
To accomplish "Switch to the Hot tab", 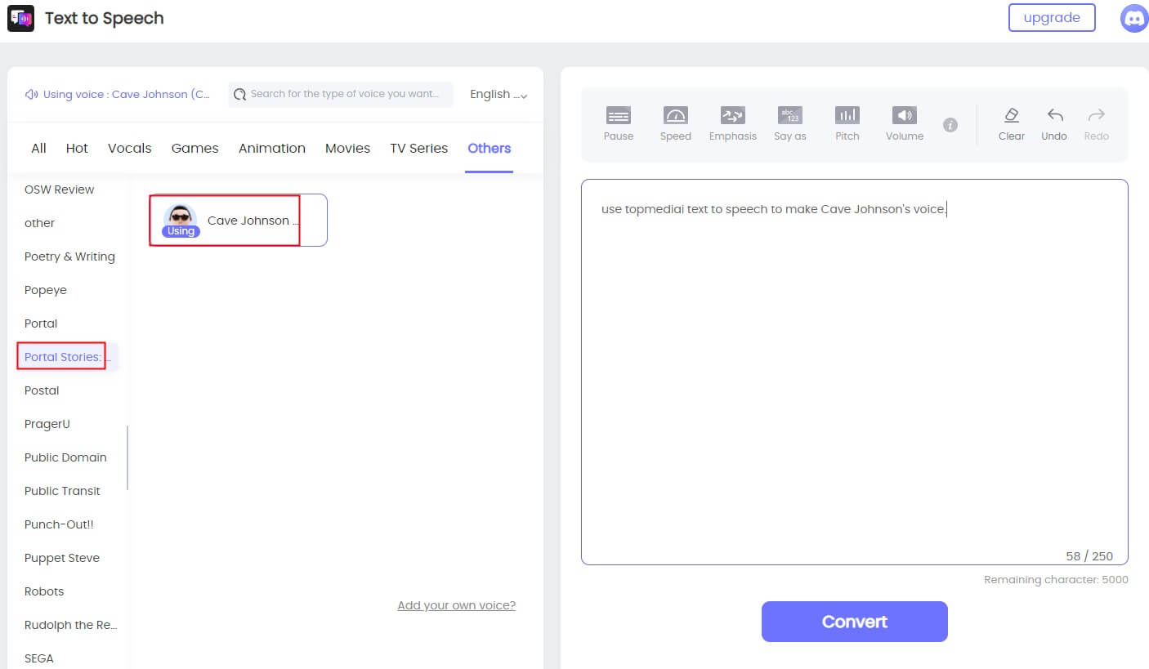I will coord(77,148).
